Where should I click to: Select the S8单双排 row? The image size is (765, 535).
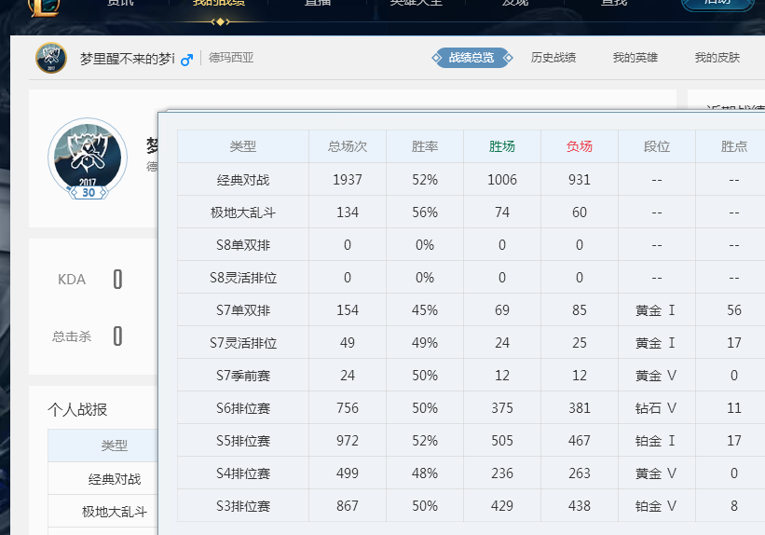click(x=471, y=245)
